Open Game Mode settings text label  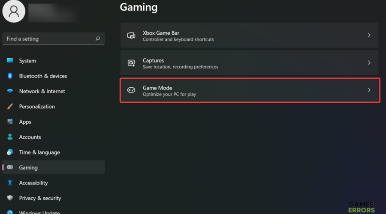tap(157, 88)
